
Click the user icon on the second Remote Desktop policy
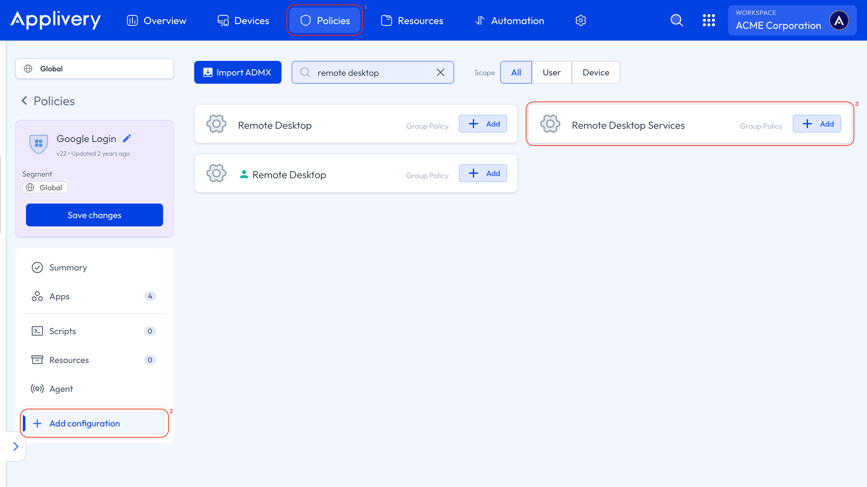coord(244,173)
